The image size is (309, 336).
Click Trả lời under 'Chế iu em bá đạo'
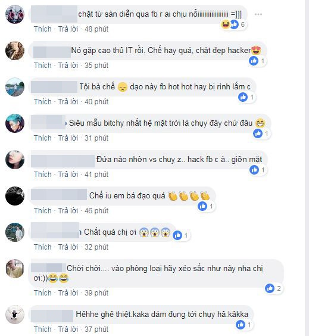(68, 210)
